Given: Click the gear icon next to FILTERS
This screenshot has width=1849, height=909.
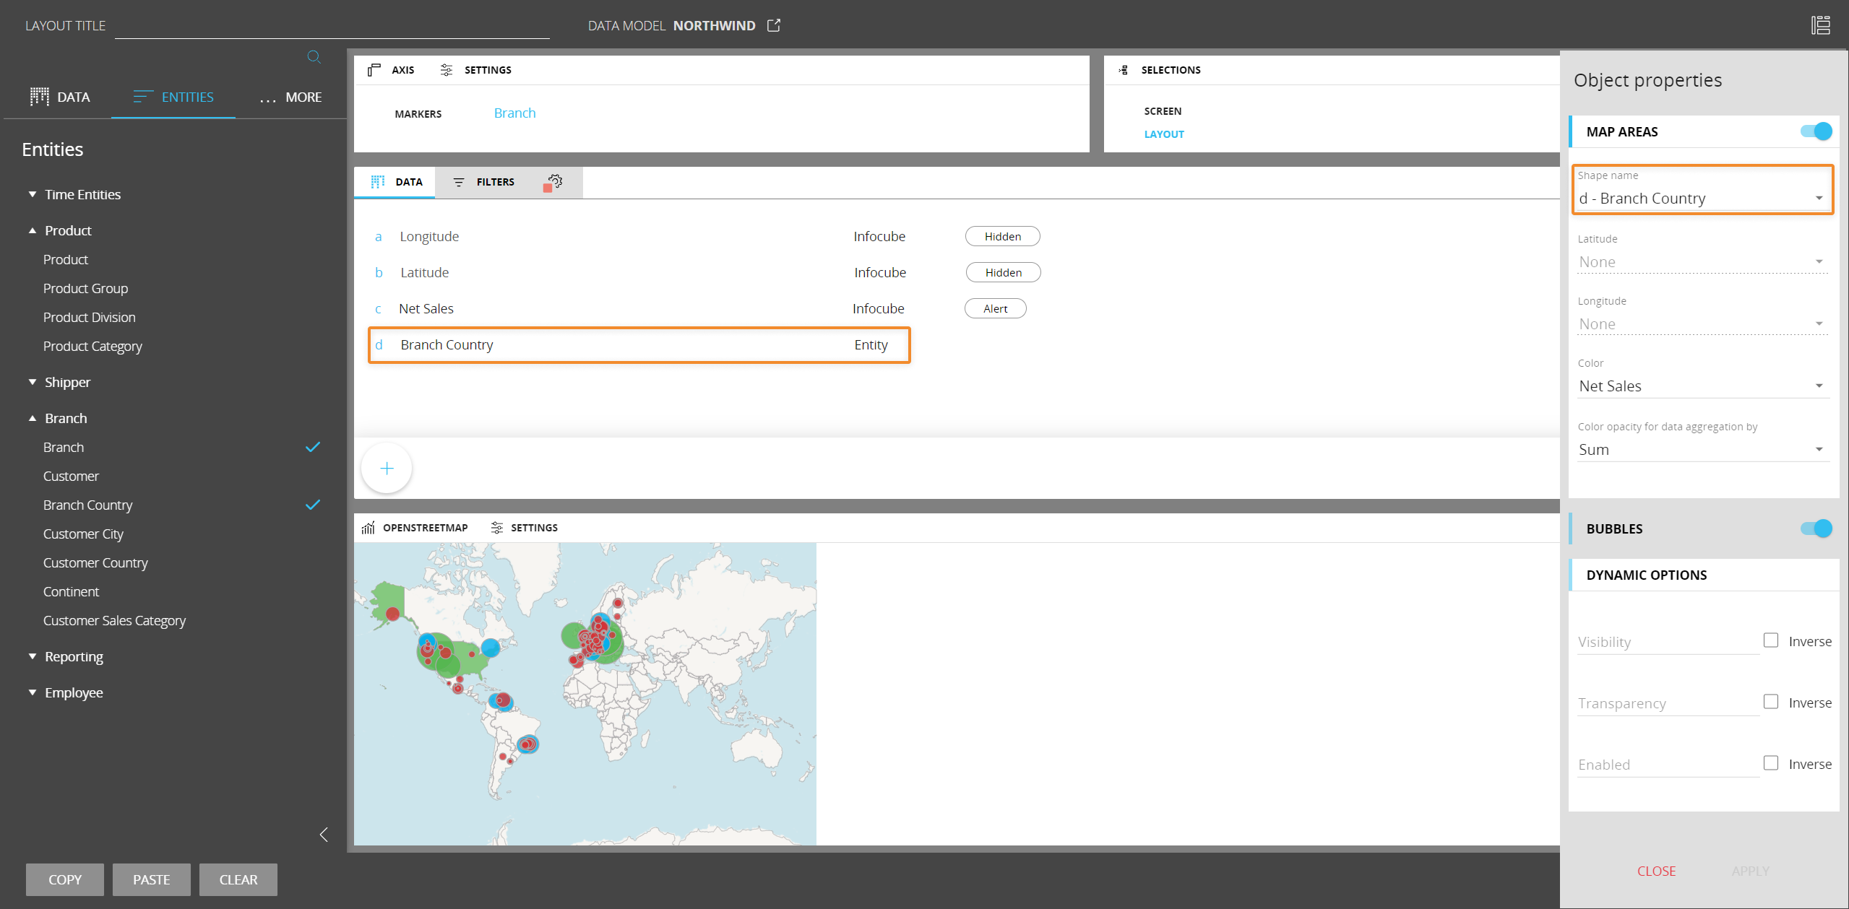Looking at the screenshot, I should (554, 182).
